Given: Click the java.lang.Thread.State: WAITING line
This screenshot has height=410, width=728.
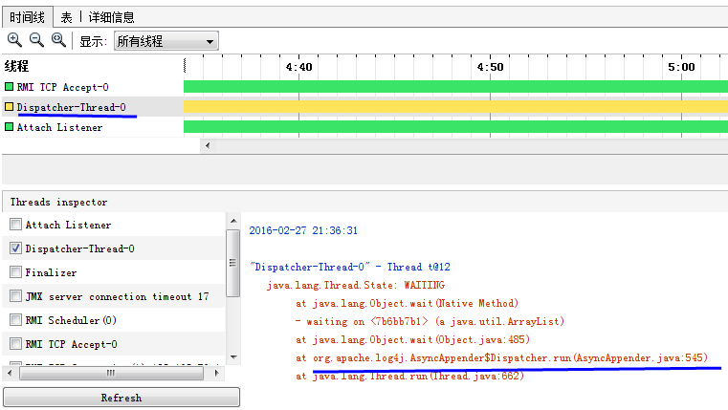Looking at the screenshot, I should (356, 285).
